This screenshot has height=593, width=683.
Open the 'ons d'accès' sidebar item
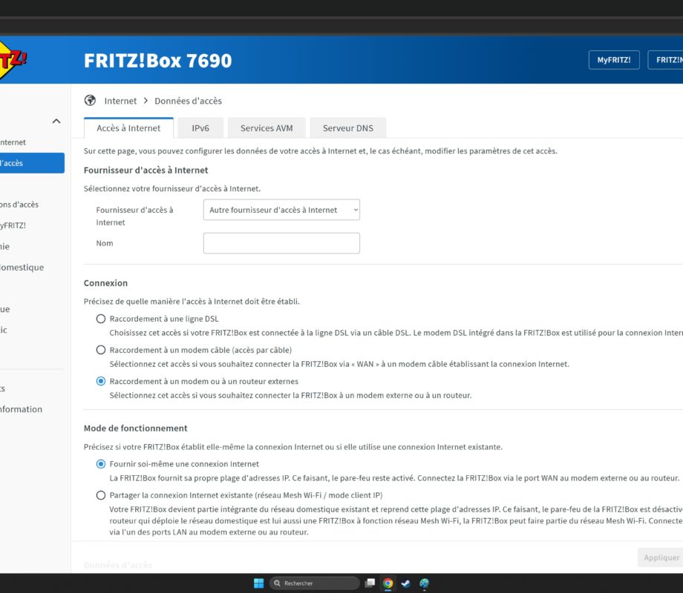tap(19, 205)
